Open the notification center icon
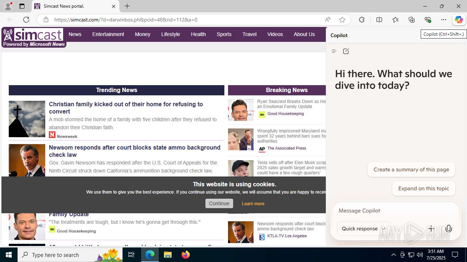The width and height of the screenshot is (467, 262). [455, 255]
